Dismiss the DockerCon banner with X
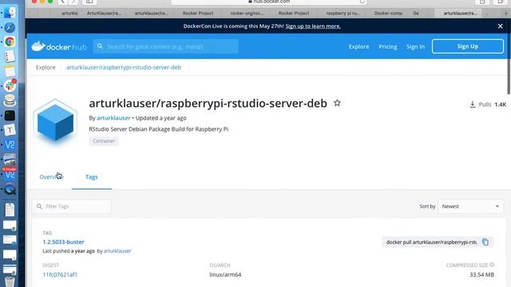The height and width of the screenshot is (287, 511). (x=501, y=26)
